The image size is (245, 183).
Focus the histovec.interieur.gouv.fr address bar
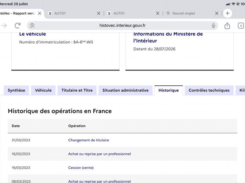(123, 26)
